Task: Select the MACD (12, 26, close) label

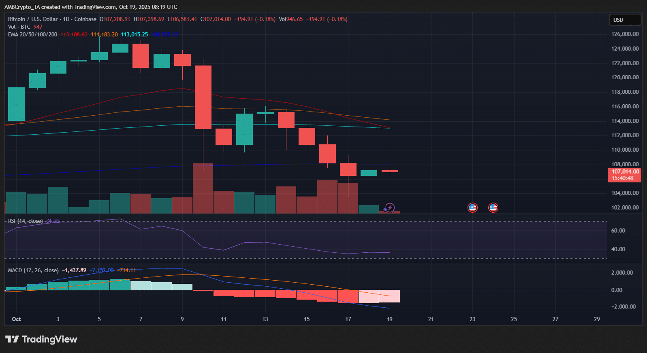Action: pos(33,270)
